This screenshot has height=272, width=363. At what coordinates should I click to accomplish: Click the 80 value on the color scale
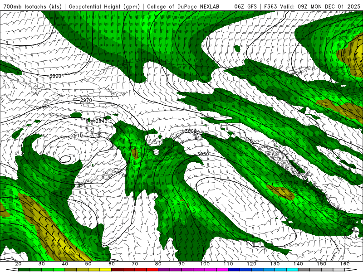(158, 264)
